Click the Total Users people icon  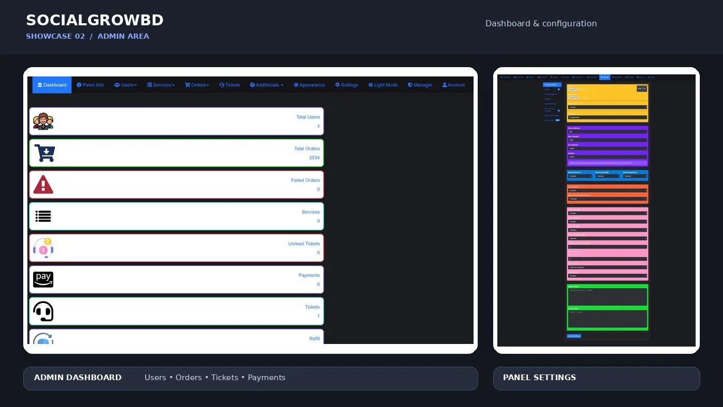tap(43, 121)
